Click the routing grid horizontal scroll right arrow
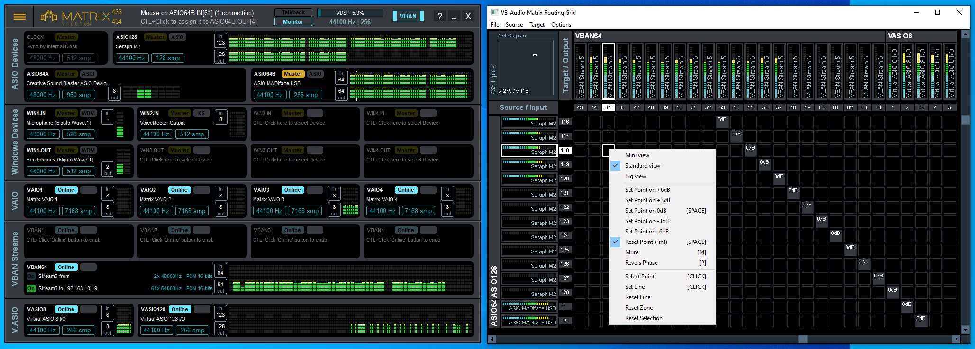 pyautogui.click(x=957, y=339)
